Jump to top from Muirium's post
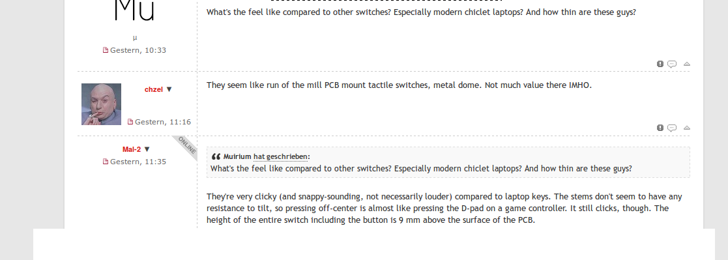The width and height of the screenshot is (728, 260). click(x=687, y=64)
